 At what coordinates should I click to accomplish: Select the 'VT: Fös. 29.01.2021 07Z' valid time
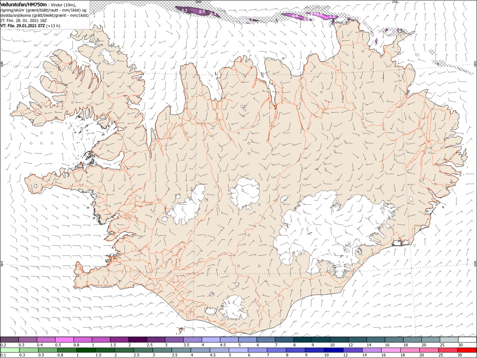pos(23,26)
